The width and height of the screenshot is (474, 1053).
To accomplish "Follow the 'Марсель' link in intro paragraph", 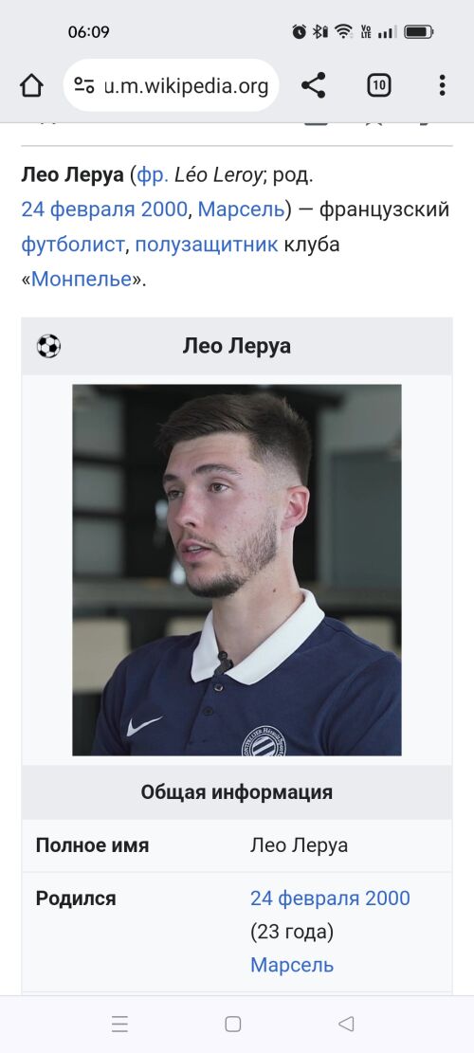I will pos(242,209).
